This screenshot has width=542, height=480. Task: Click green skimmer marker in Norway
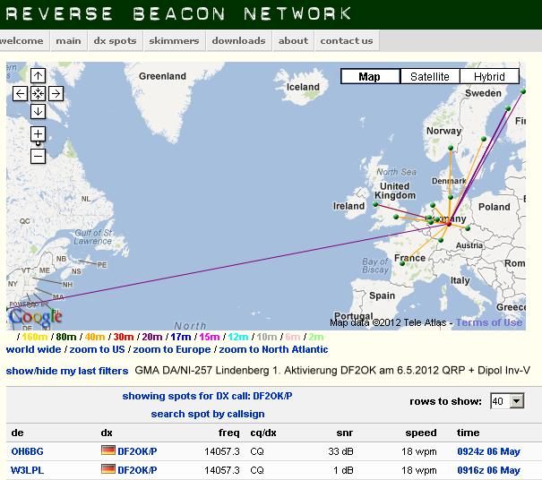451,148
